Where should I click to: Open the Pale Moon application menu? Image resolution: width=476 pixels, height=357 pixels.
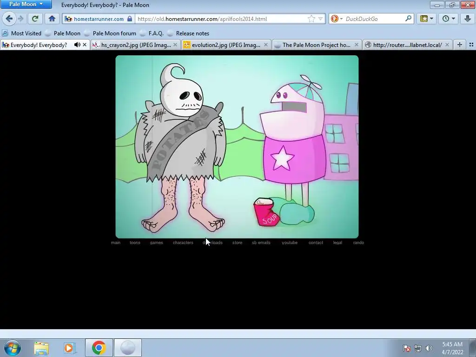pyautogui.click(x=26, y=4)
